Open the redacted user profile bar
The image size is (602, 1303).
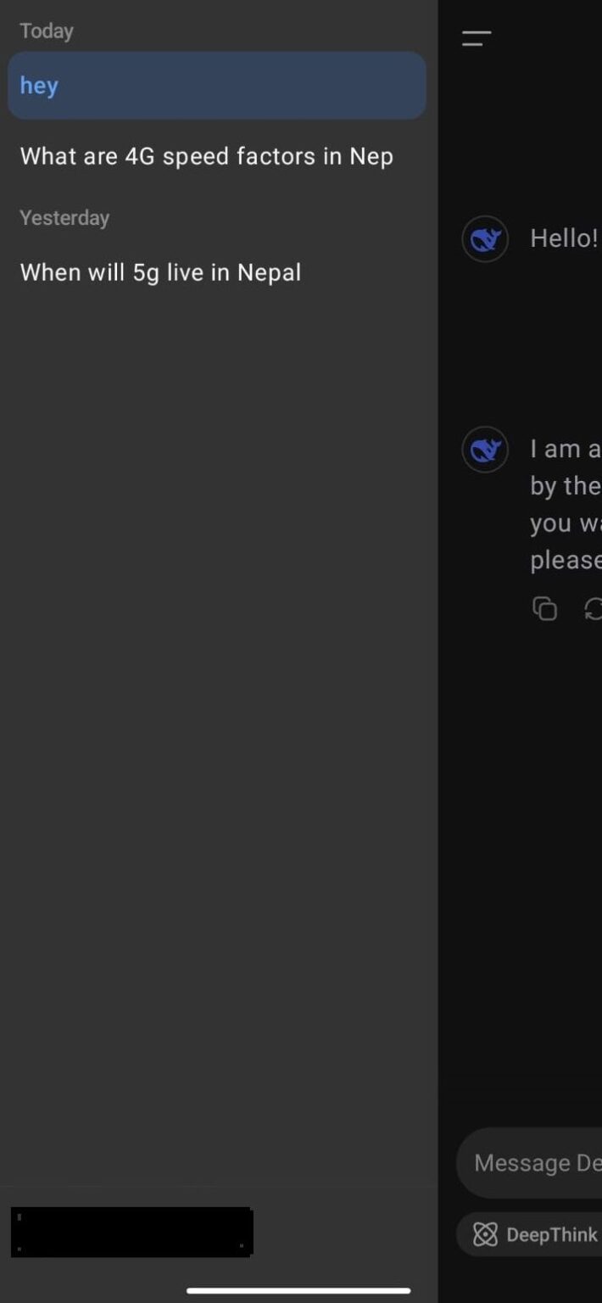point(132,1232)
